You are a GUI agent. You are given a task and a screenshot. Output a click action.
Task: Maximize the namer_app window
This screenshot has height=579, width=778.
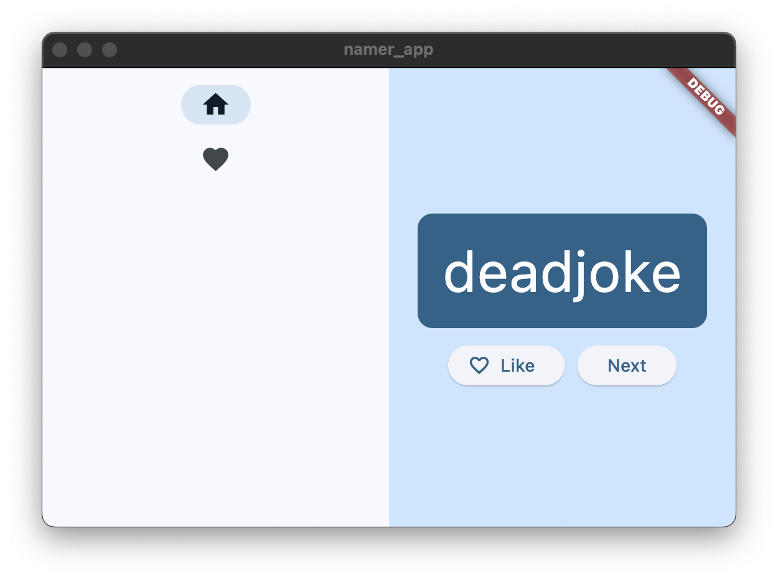(110, 50)
